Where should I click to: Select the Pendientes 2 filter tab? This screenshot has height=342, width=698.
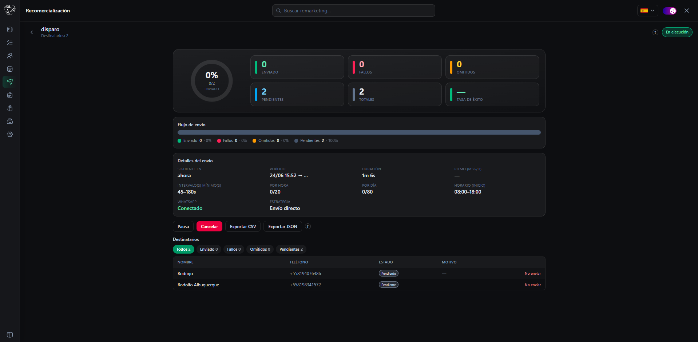point(291,249)
